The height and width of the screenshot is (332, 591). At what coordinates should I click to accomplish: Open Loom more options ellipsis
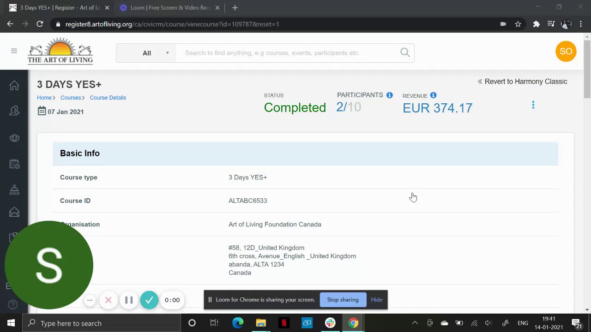(x=90, y=300)
